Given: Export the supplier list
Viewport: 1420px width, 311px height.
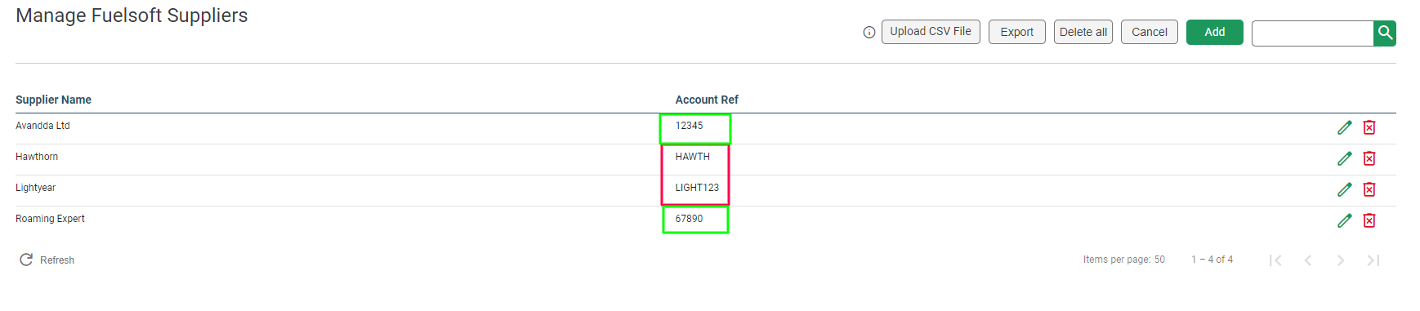Looking at the screenshot, I should tap(1017, 32).
